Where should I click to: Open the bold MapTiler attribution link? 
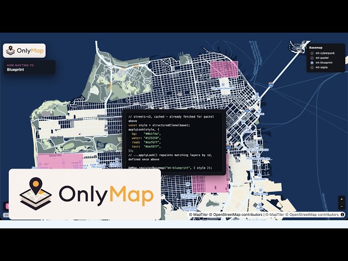pyautogui.click(x=198, y=215)
